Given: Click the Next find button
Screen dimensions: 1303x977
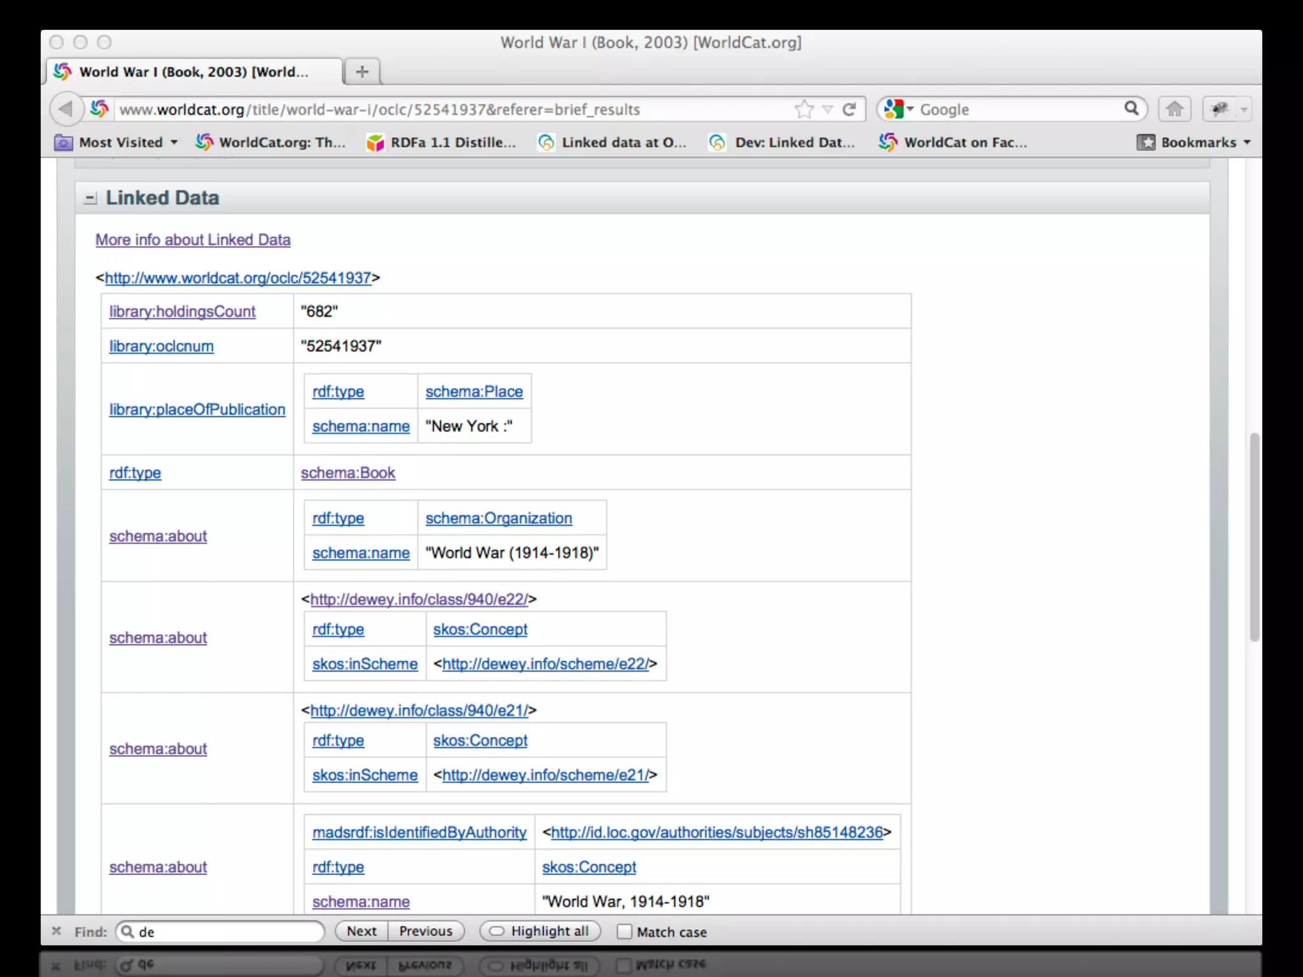Looking at the screenshot, I should (361, 931).
